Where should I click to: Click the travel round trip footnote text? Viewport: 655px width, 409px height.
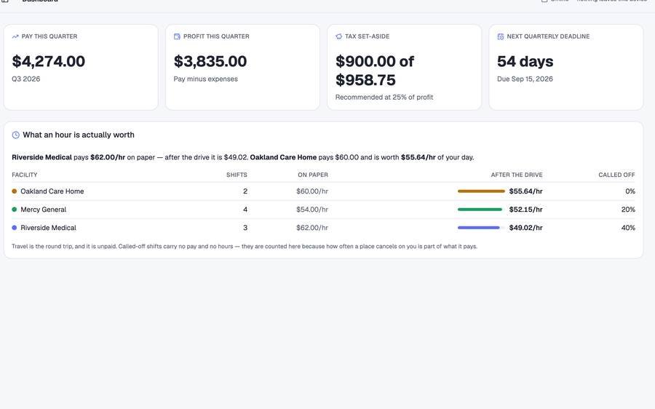tap(245, 247)
